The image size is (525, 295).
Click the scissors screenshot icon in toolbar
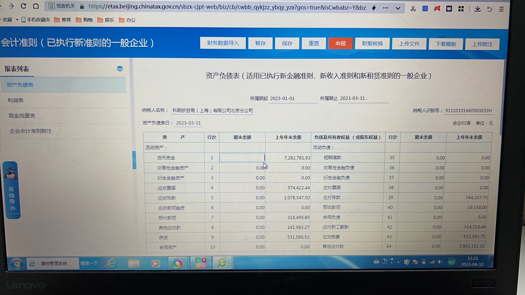tap(413, 9)
